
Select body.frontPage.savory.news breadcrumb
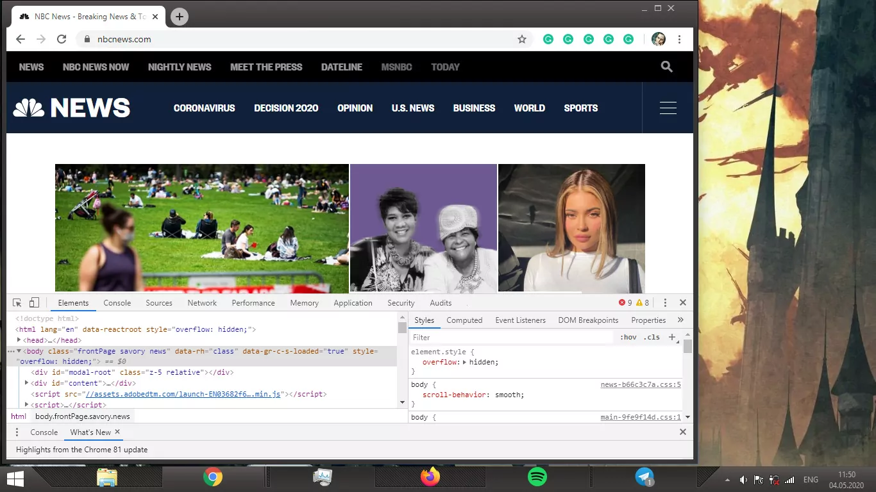tap(82, 416)
